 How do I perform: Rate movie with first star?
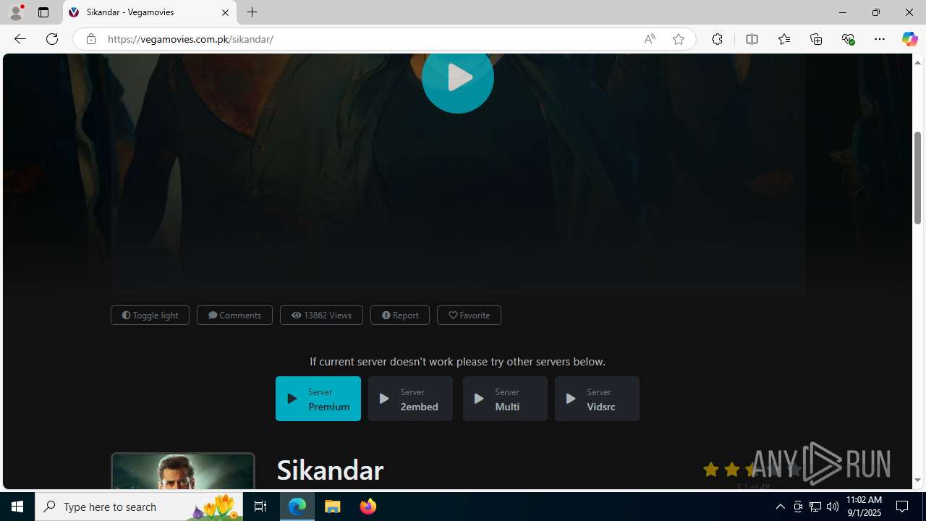pos(711,470)
